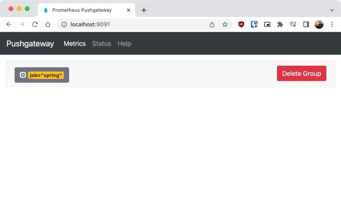Open the blue lock extension icon
The width and height of the screenshot is (341, 197).
pos(254,24)
